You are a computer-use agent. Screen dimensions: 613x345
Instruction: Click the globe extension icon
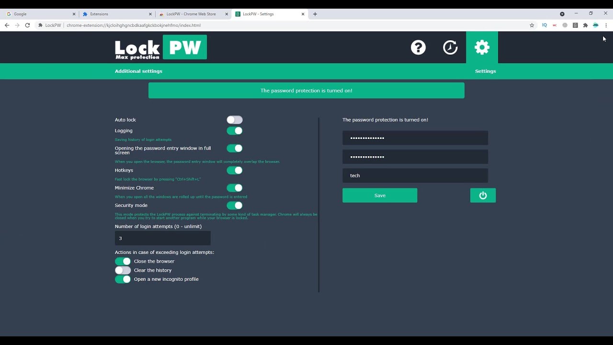coord(565,25)
